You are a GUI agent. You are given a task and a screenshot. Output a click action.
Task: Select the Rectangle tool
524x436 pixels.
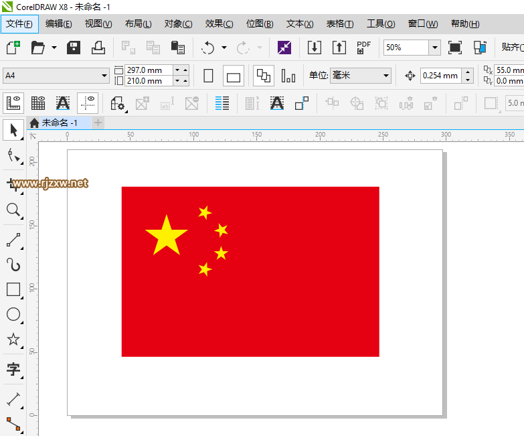click(x=13, y=289)
